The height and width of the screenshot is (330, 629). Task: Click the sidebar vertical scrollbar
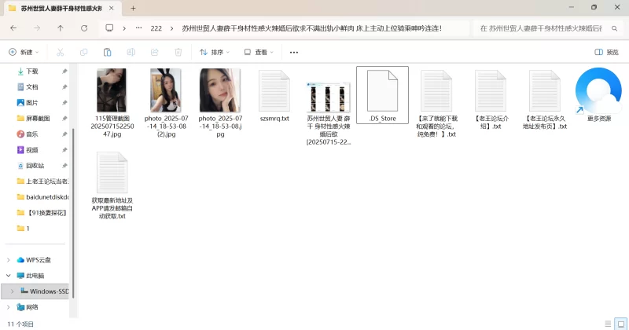click(x=73, y=212)
